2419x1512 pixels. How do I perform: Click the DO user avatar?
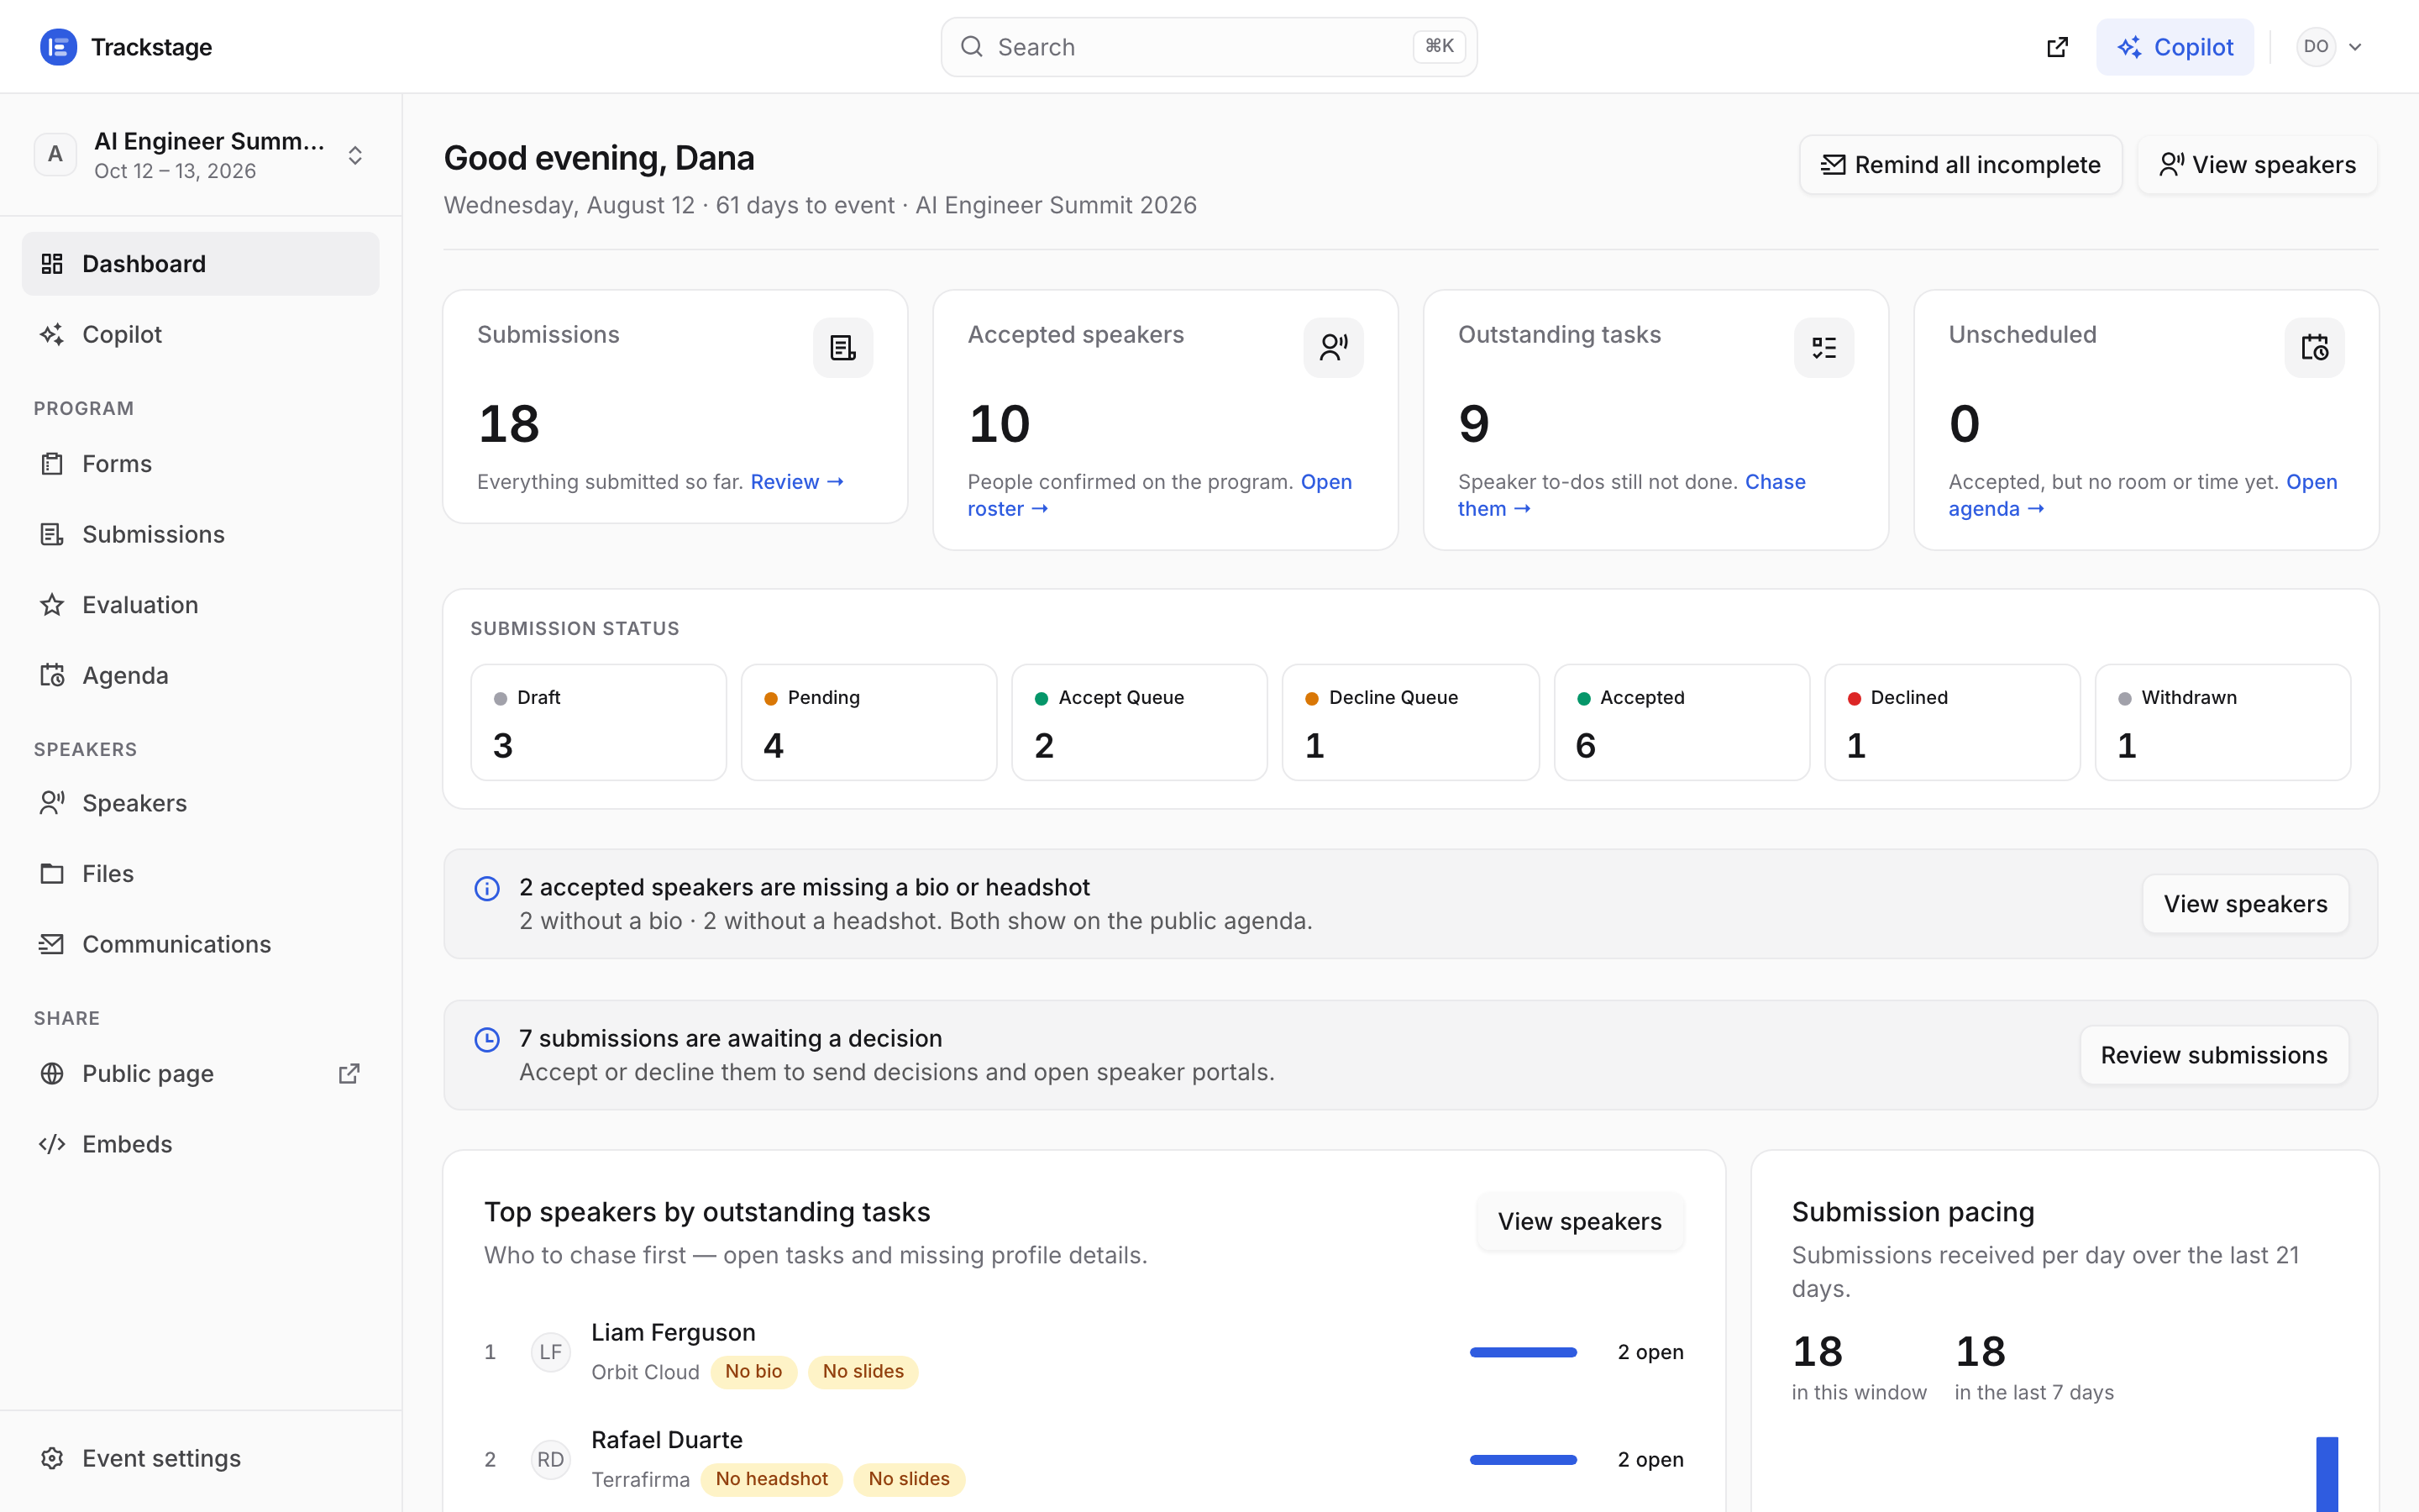[2315, 47]
